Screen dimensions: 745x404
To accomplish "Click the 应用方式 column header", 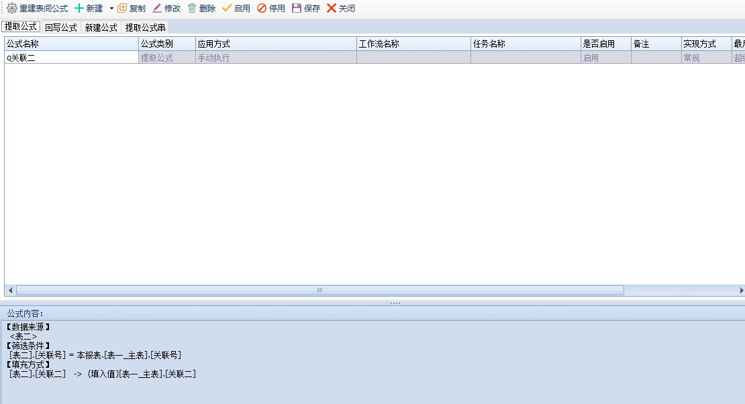I will pyautogui.click(x=275, y=44).
